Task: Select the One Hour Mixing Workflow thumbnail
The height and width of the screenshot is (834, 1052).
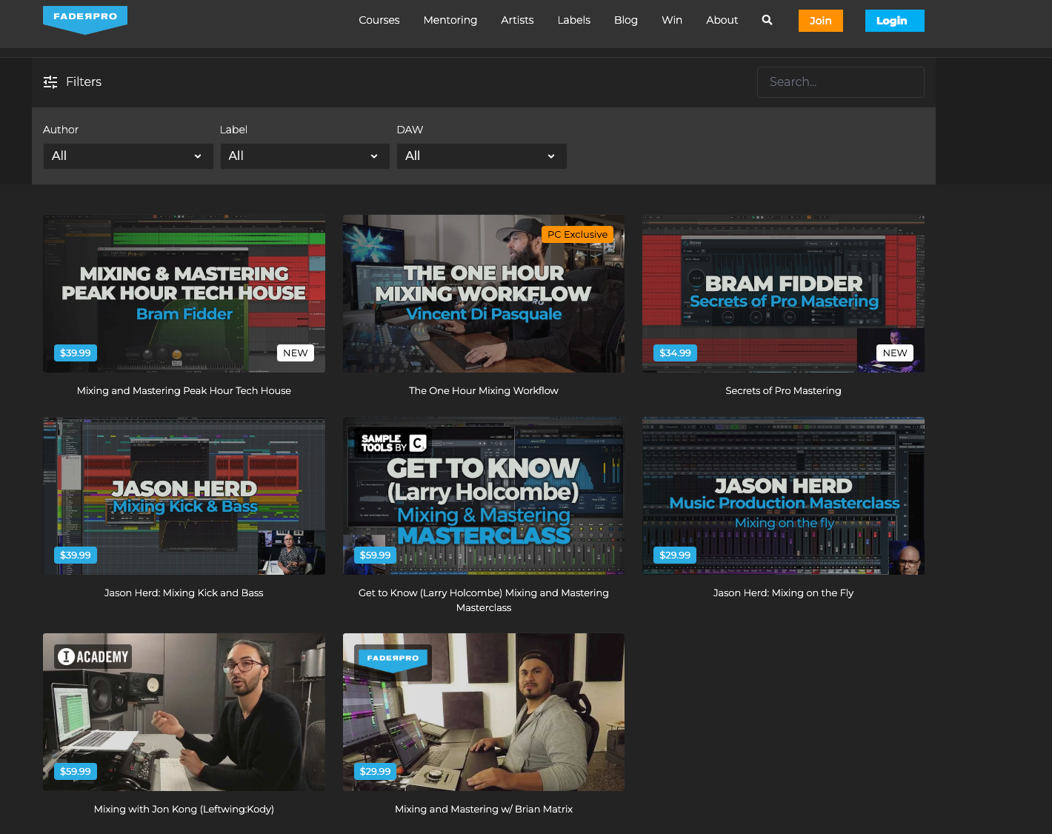Action: coord(483,293)
